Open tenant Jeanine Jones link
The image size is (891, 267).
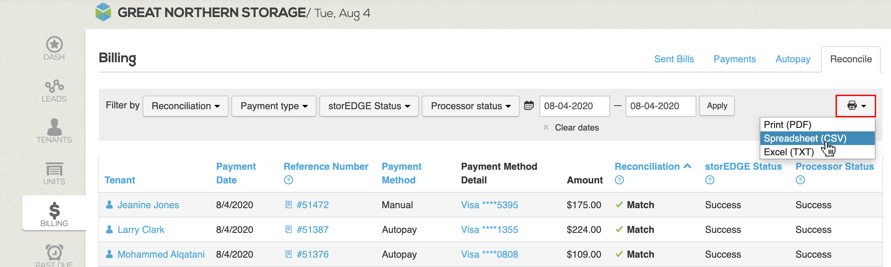(x=148, y=205)
